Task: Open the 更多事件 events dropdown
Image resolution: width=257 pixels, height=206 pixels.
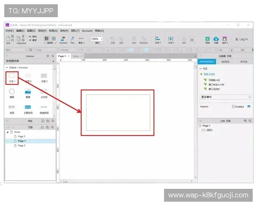Action: click(225, 97)
